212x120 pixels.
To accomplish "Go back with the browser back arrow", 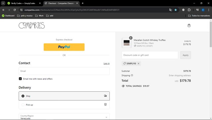I will pos(4,10).
